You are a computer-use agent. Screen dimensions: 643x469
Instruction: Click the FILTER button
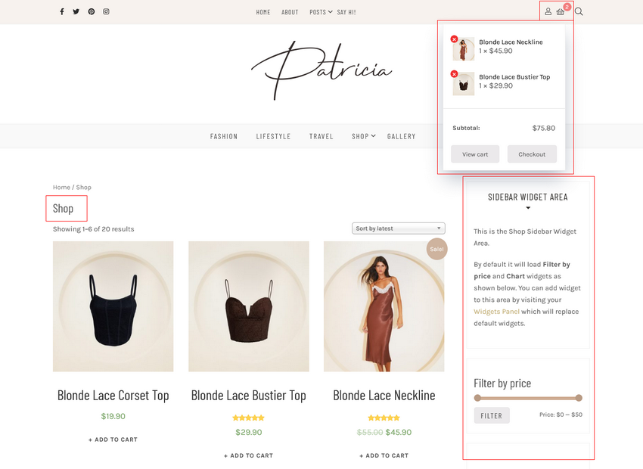492,416
